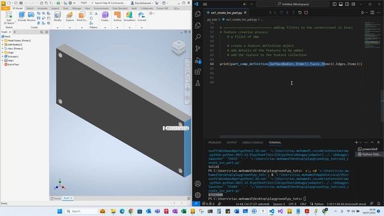Open Windows Start menu
This screenshot has width=384, height=216.
pos(59,211)
